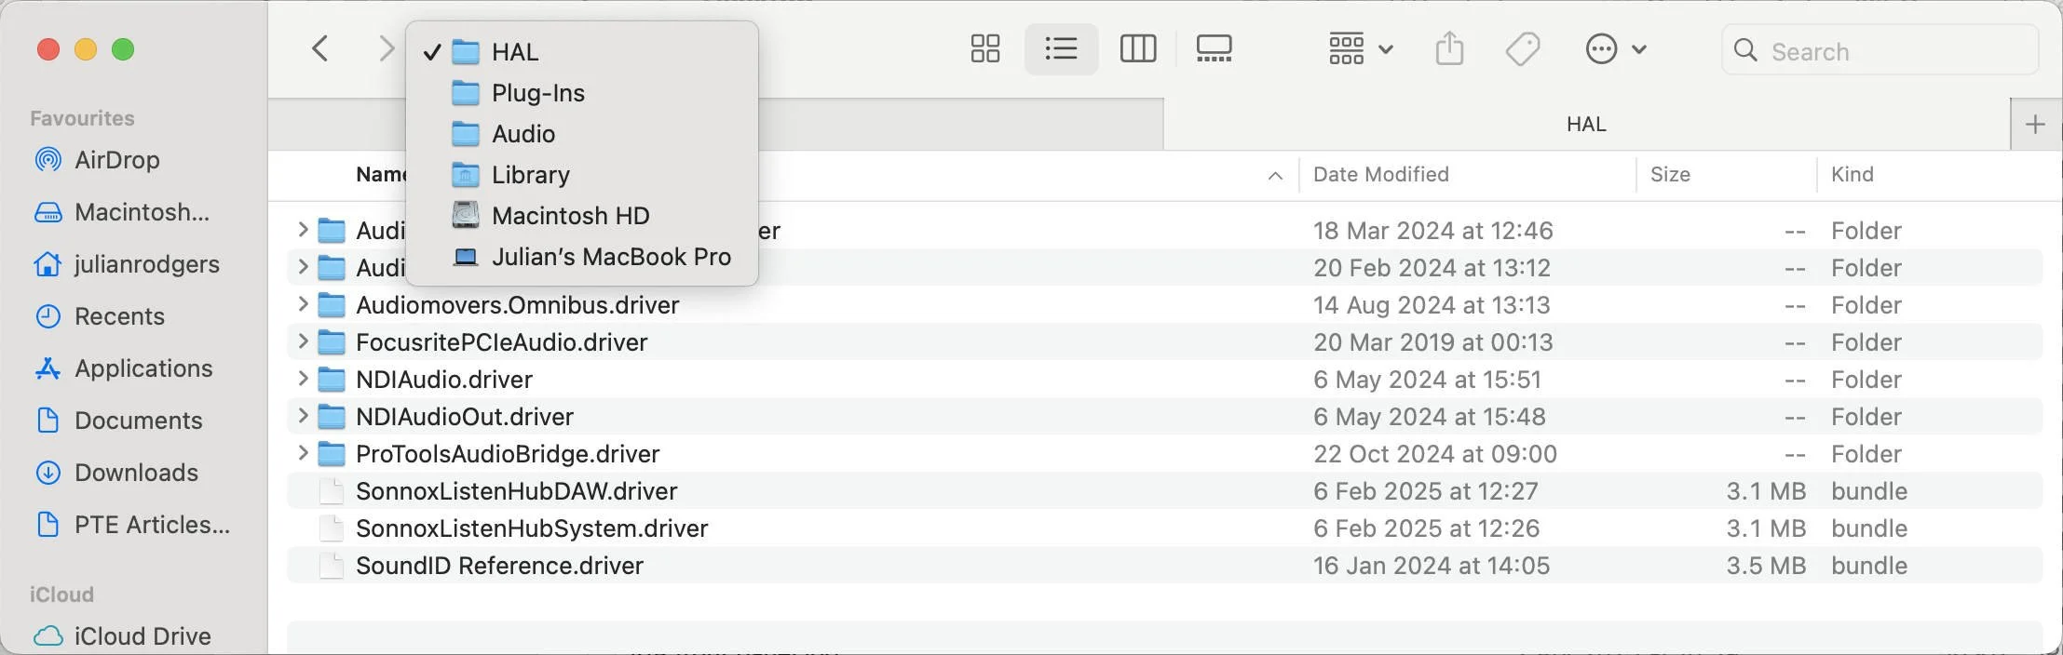Switch to icon view
This screenshot has height=655, width=2063.
(x=985, y=48)
